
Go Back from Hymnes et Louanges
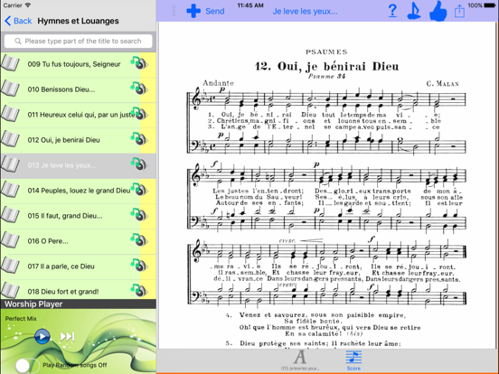point(18,21)
